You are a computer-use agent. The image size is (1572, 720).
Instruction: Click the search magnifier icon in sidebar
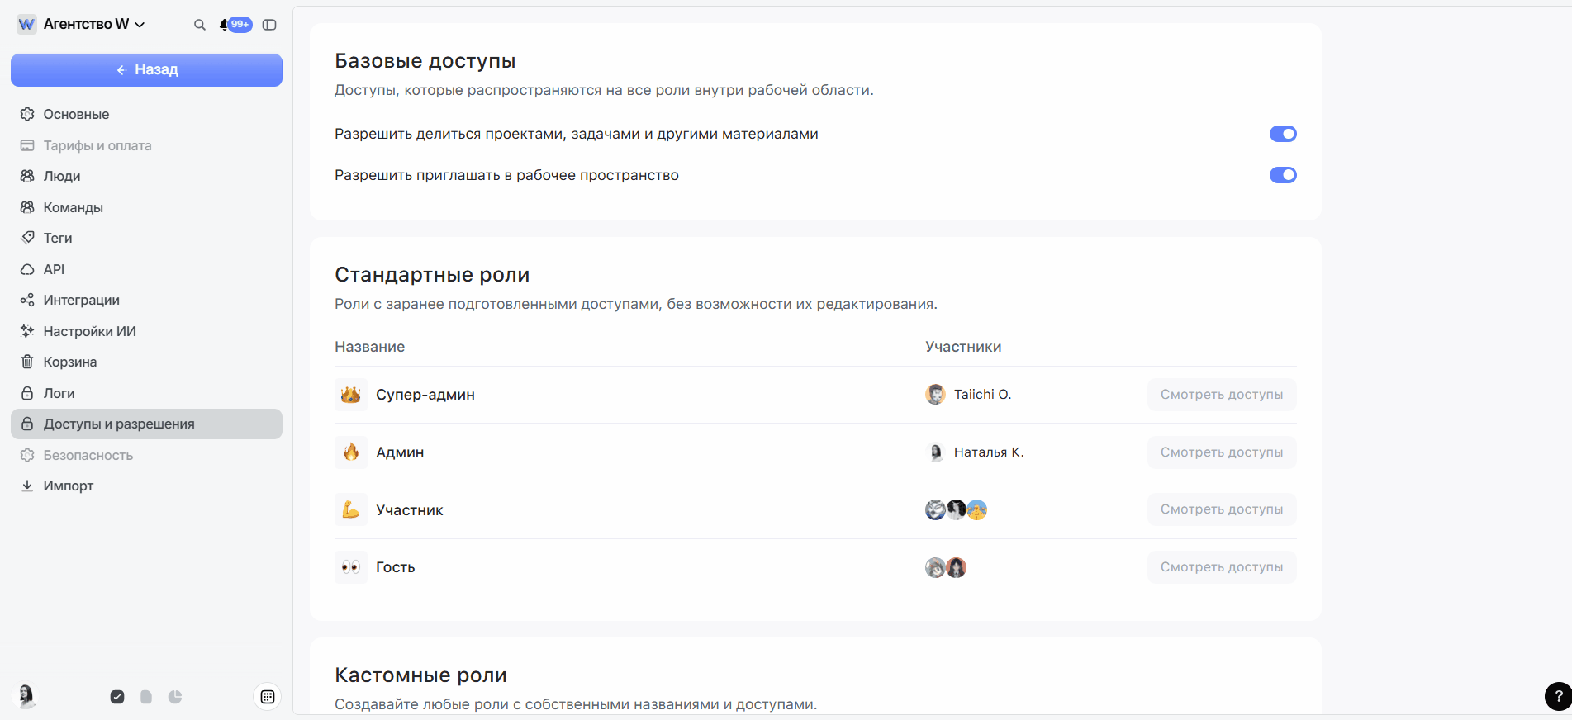(199, 25)
